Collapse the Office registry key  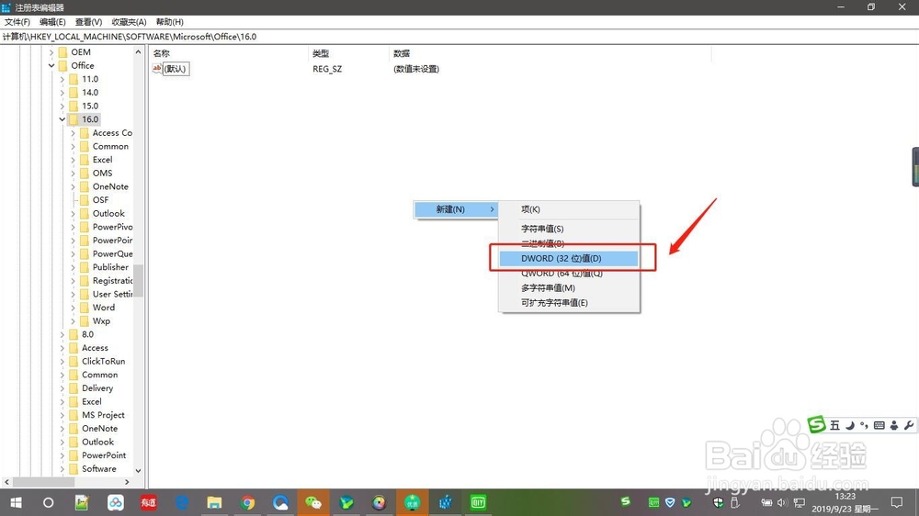pos(51,65)
